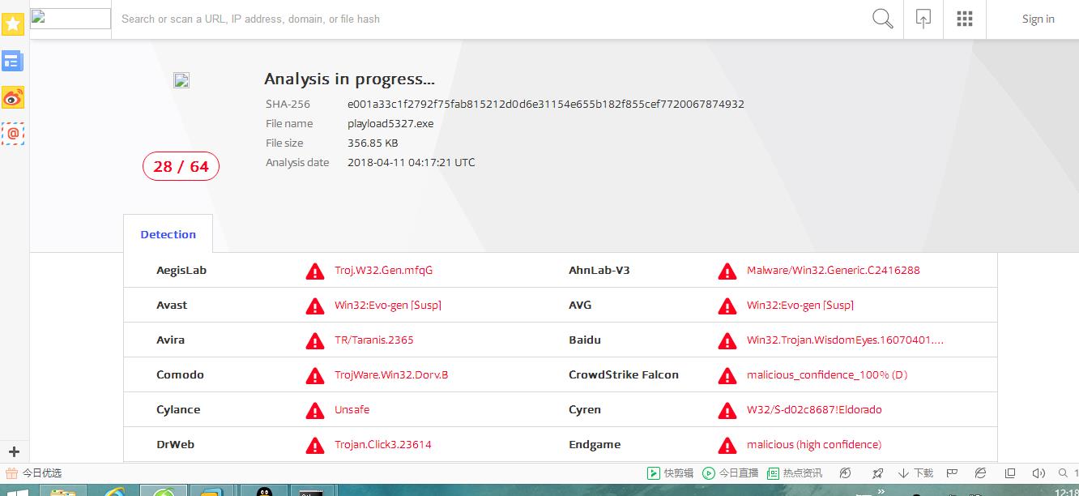Click the 28 / 64 detection score badge
Screen dimensions: 1079x496
tap(181, 166)
